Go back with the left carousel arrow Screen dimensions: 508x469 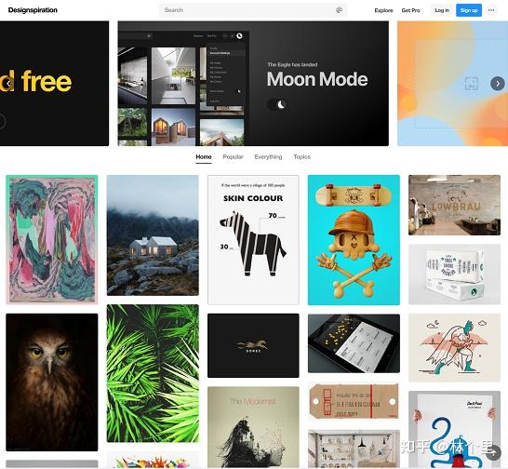click(7, 84)
